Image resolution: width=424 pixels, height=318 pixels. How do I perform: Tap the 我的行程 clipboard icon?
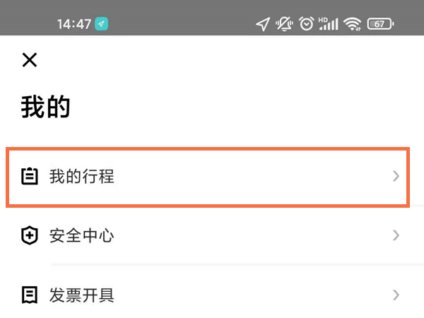[x=29, y=177]
